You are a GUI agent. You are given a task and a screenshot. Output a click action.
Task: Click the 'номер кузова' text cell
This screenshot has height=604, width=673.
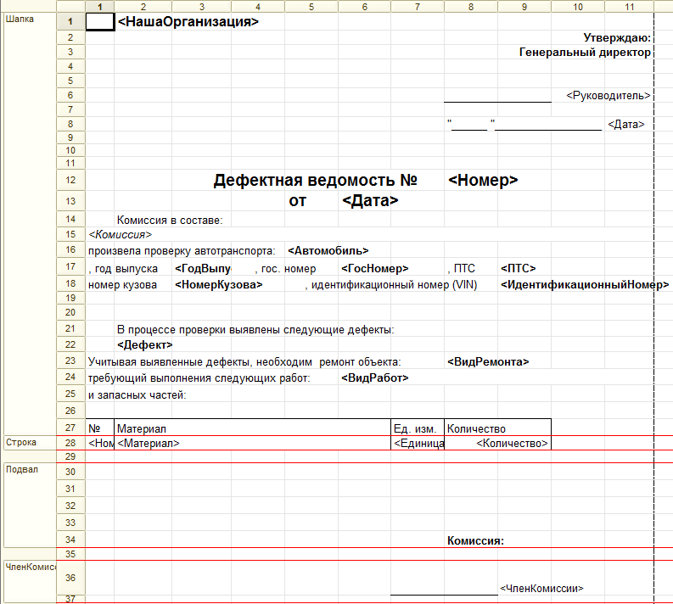123,285
